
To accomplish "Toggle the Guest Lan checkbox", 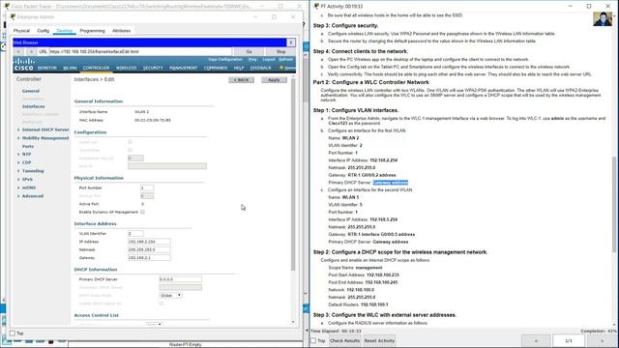I will pos(130,142).
